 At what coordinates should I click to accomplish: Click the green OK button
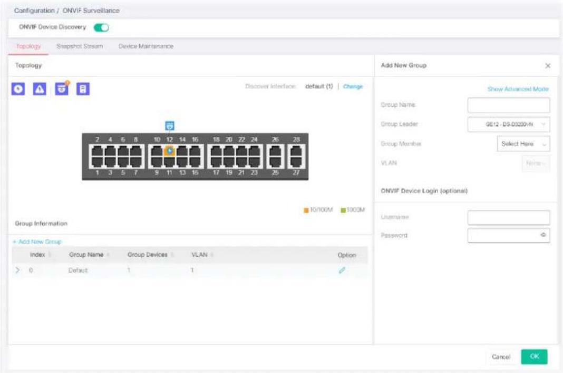(x=535, y=357)
